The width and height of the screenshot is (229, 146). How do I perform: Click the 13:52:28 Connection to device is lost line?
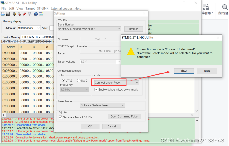tap(51, 137)
